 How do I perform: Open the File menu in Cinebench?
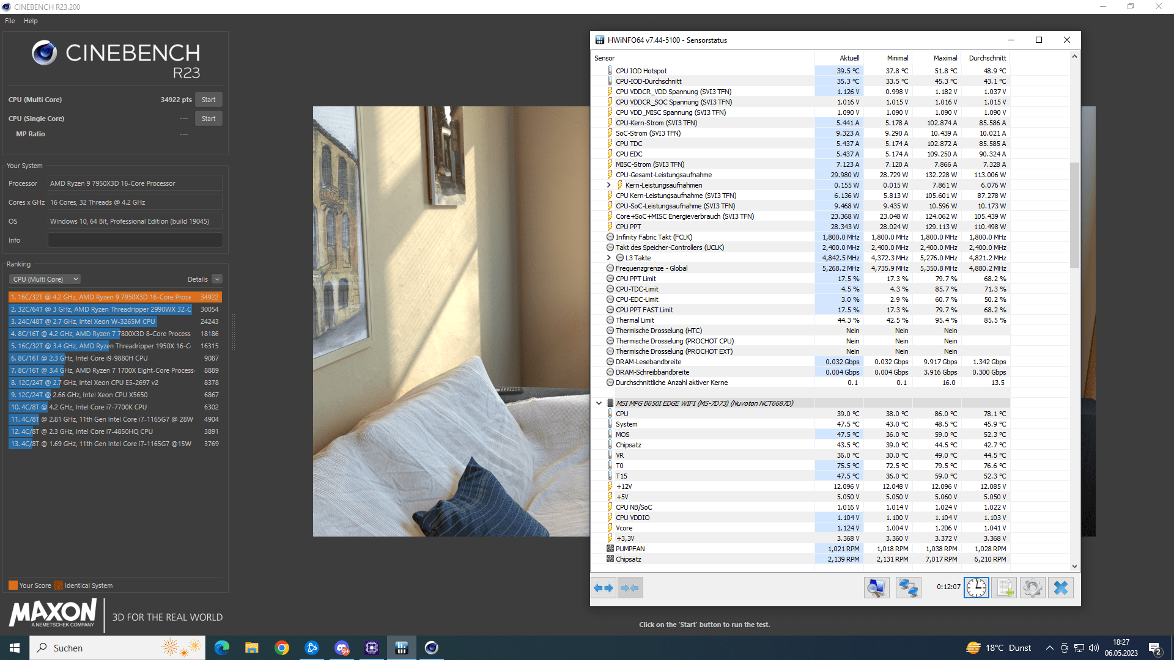coord(10,21)
